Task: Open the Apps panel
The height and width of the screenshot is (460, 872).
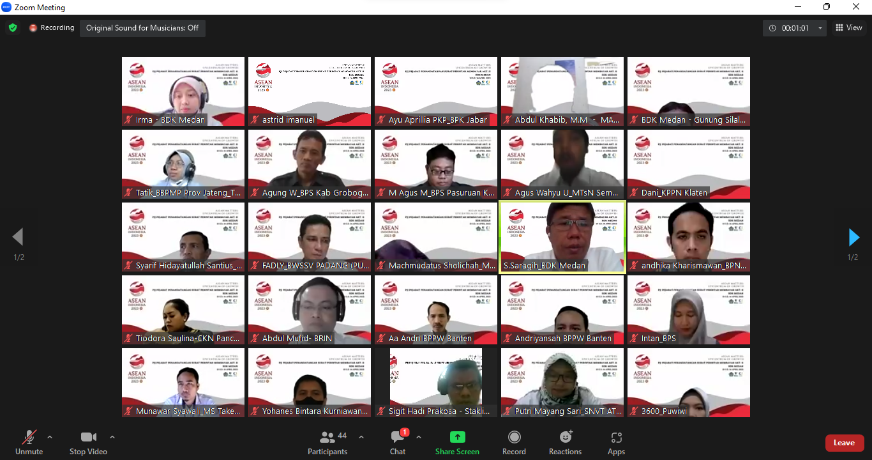Action: coord(616,442)
